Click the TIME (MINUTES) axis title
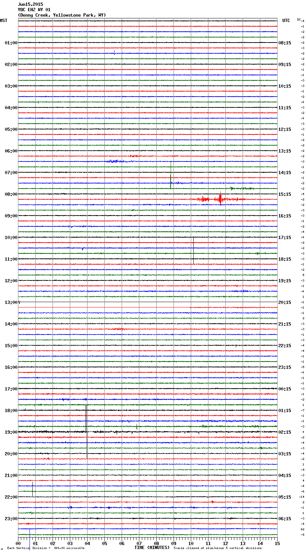Image resolution: width=306 pixels, height=553 pixels. point(152,548)
